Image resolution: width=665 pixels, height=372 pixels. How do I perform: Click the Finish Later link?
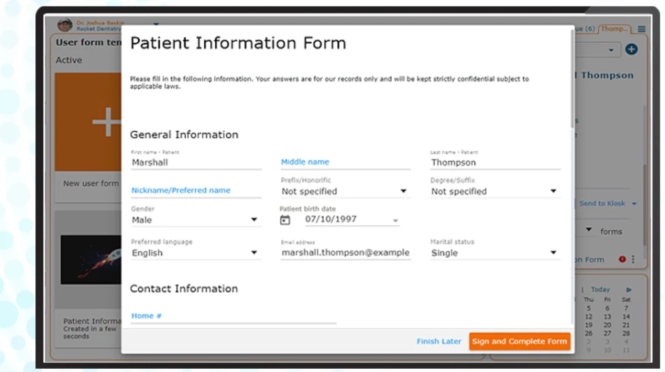pos(438,341)
